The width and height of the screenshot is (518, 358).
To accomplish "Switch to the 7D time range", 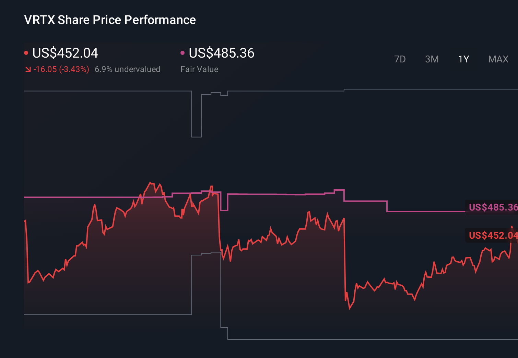I will [x=400, y=59].
